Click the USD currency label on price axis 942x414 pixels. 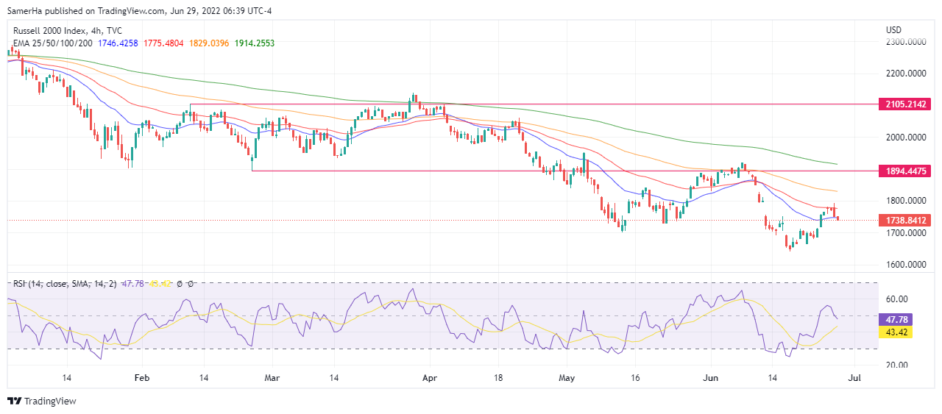coord(893,30)
